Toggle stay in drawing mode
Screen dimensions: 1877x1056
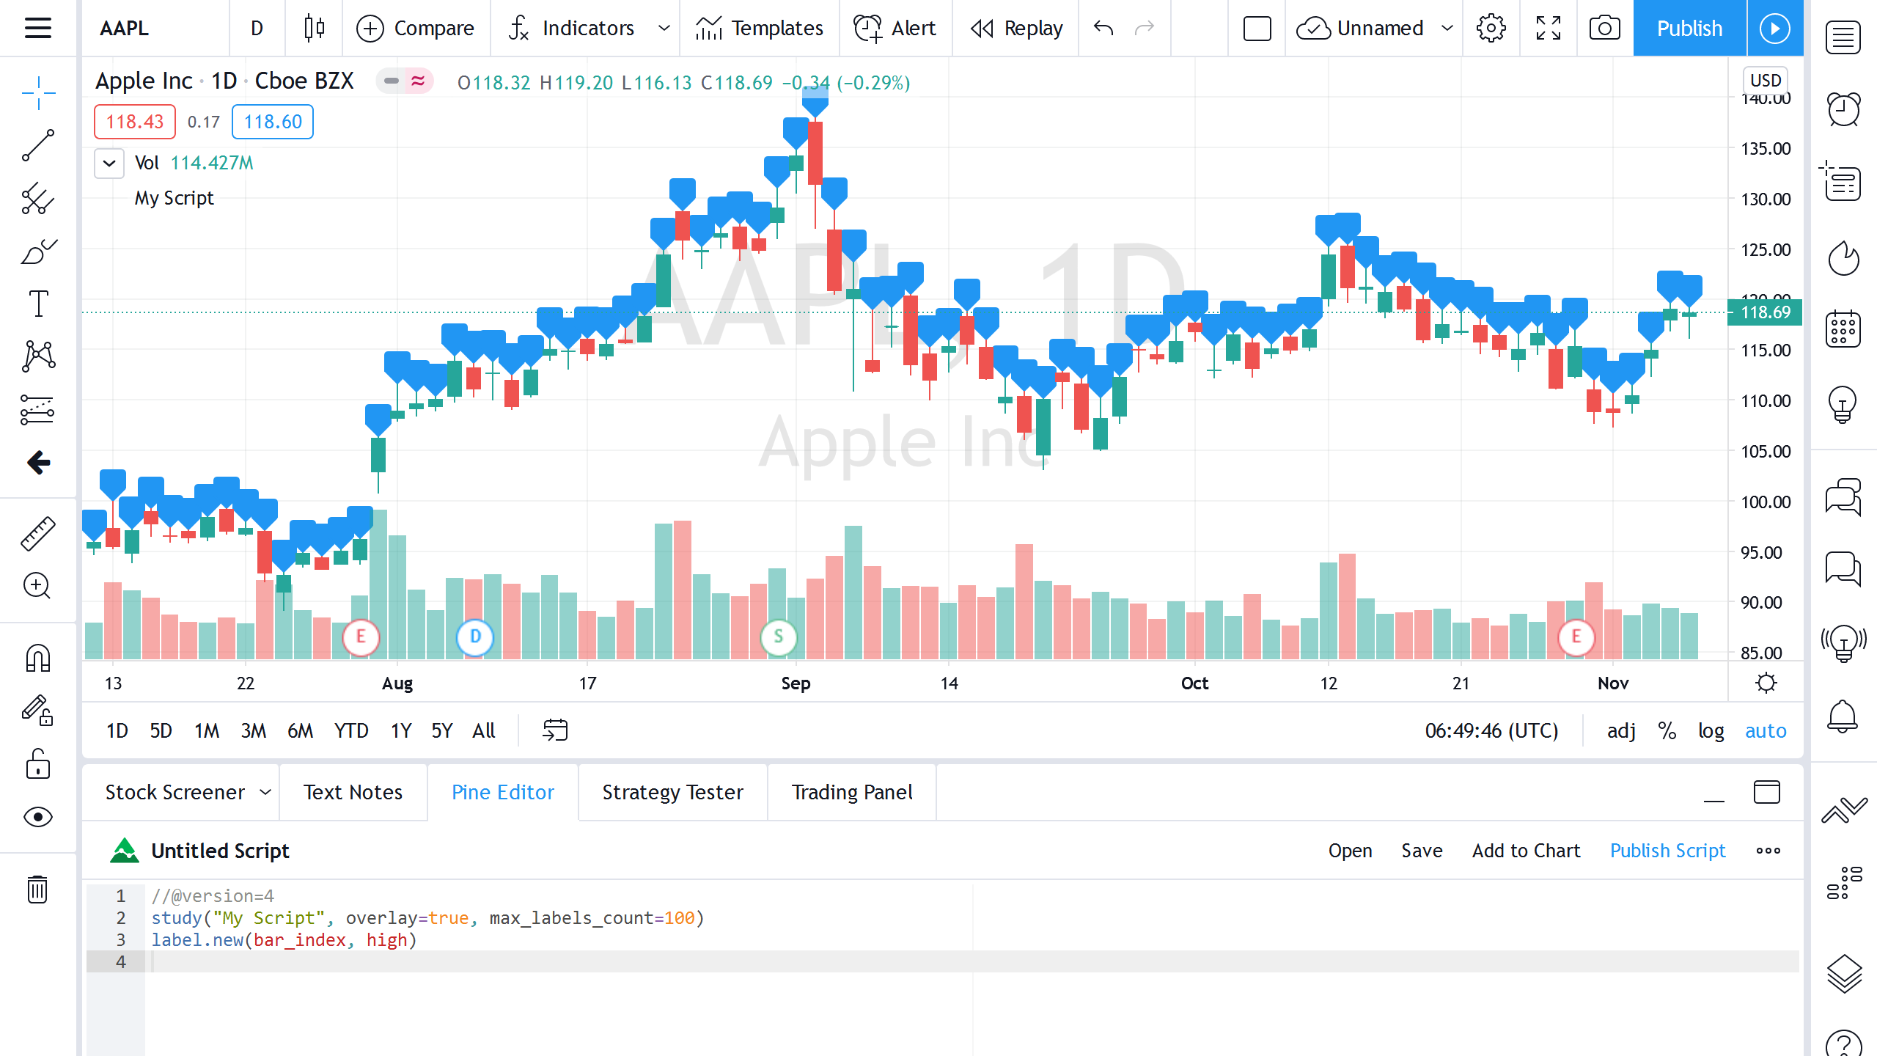38,710
